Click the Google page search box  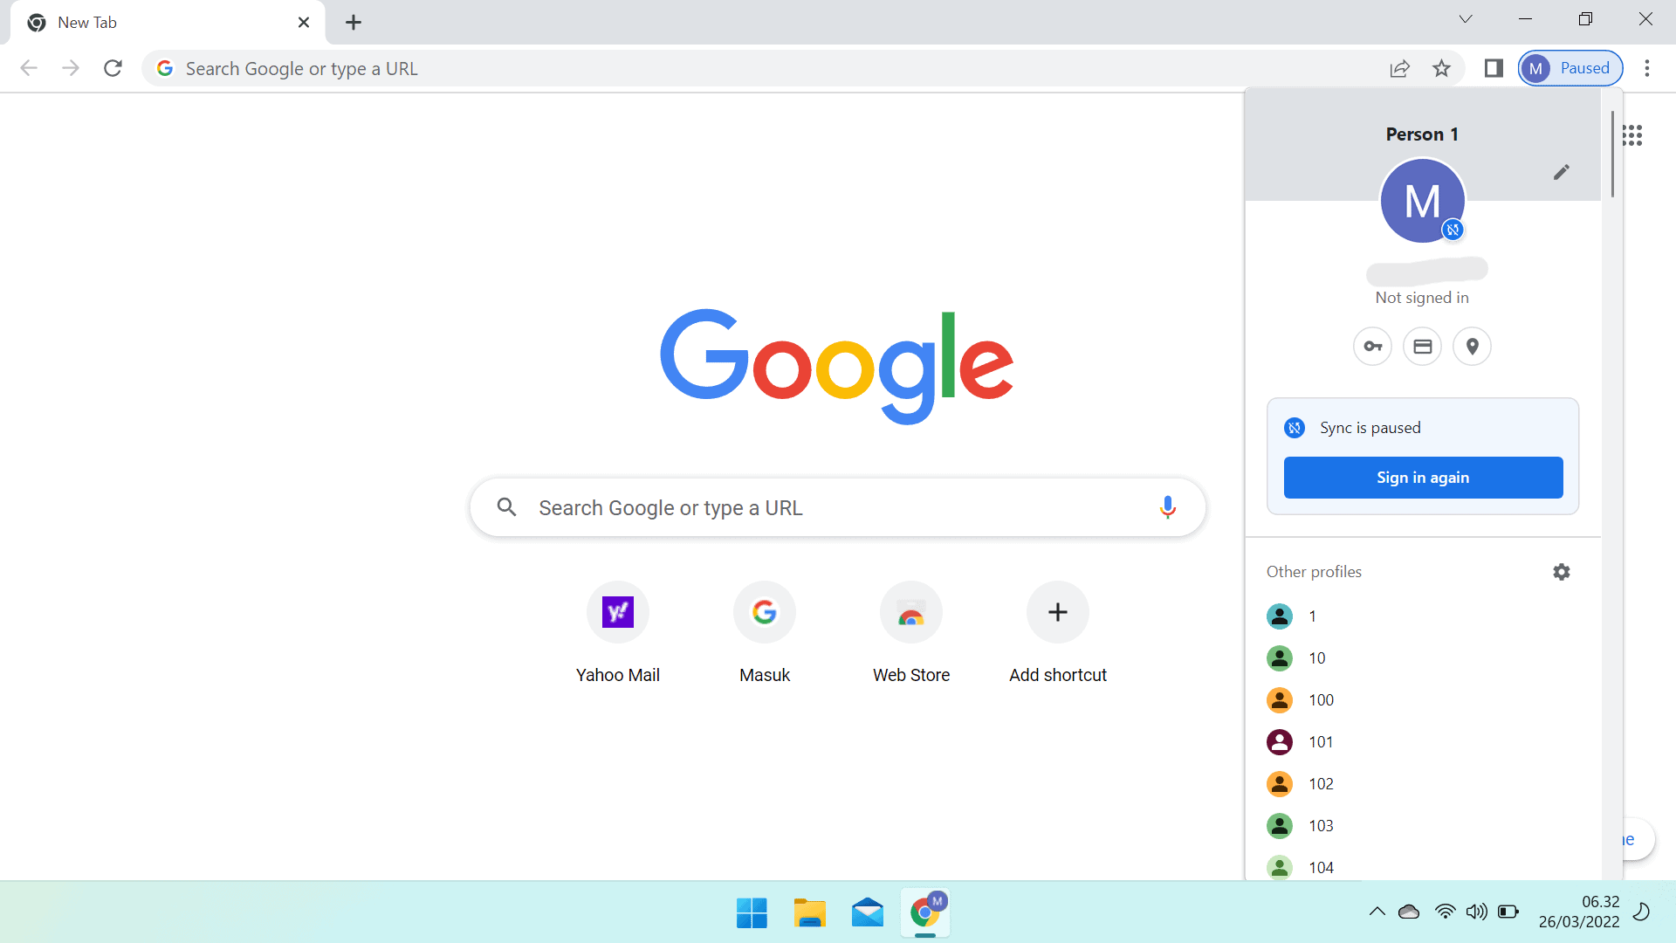click(x=838, y=507)
